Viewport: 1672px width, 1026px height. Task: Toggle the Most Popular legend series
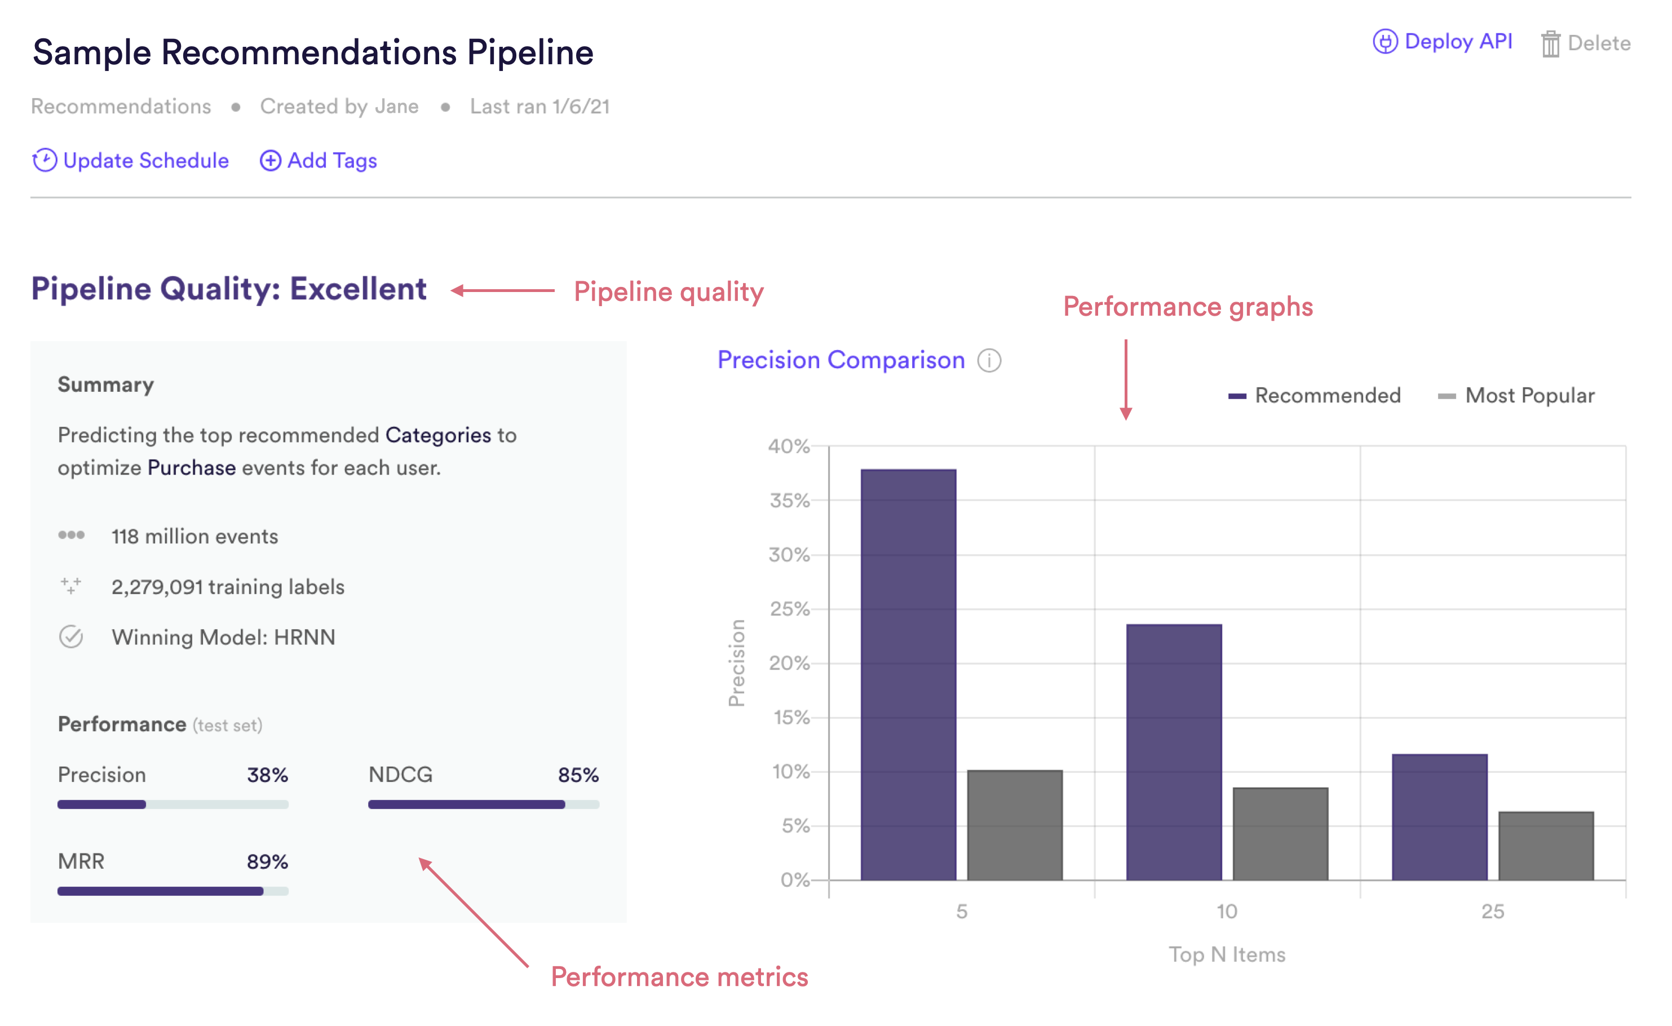[x=1516, y=396]
